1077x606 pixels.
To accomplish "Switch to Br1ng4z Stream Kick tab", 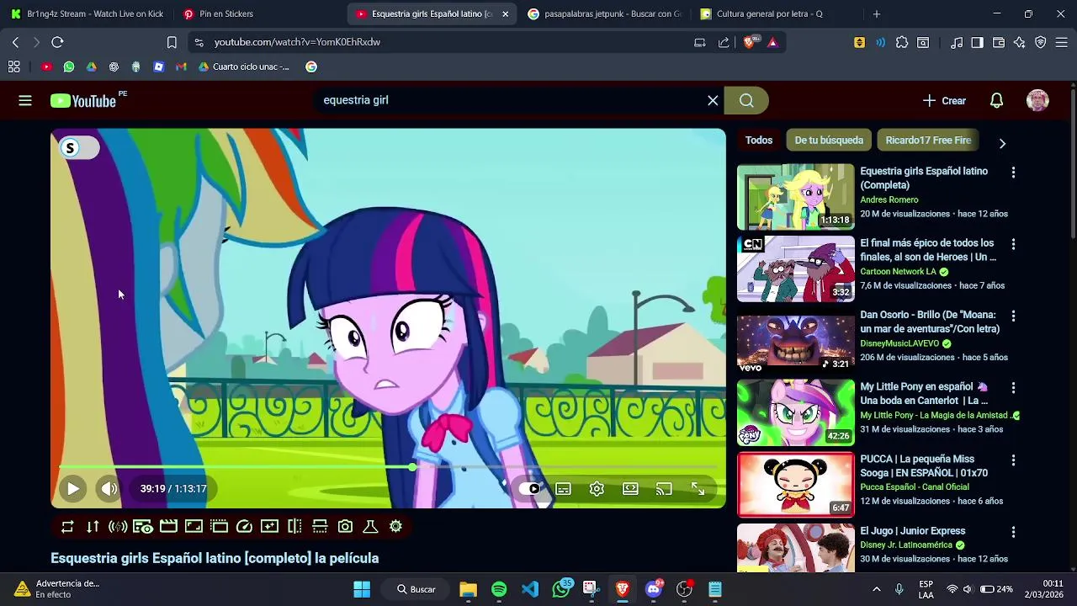I will (87, 13).
